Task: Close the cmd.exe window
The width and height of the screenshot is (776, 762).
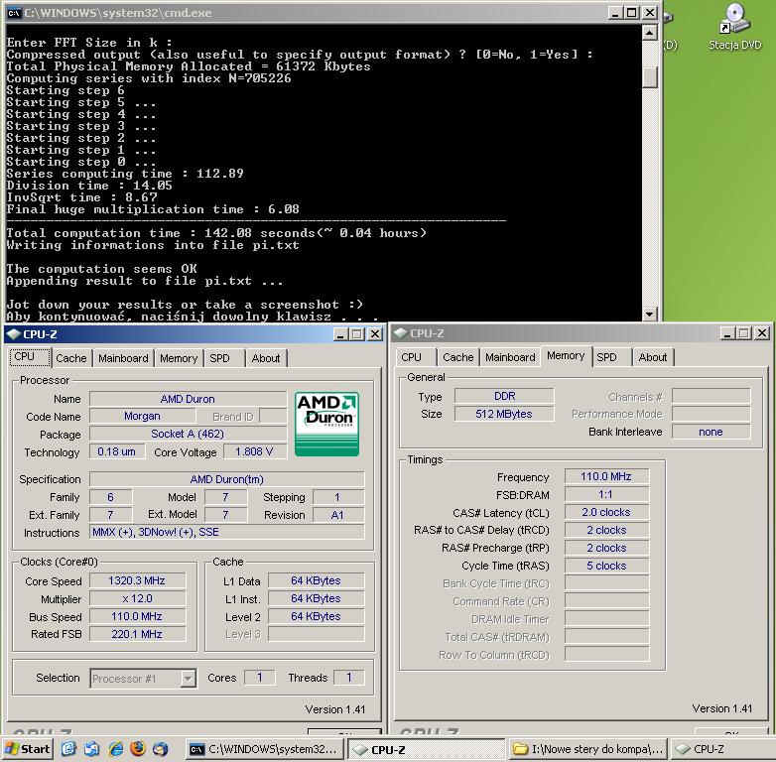Action: click(x=649, y=13)
